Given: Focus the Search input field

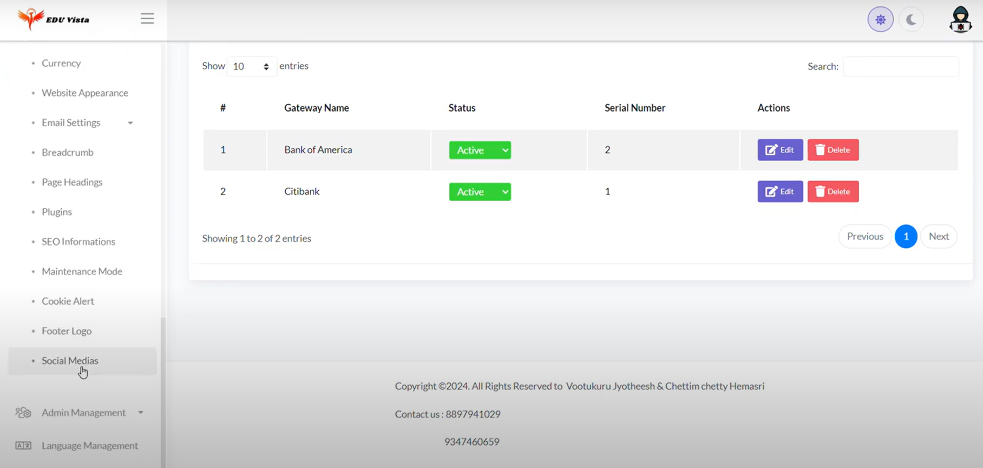Looking at the screenshot, I should [901, 66].
